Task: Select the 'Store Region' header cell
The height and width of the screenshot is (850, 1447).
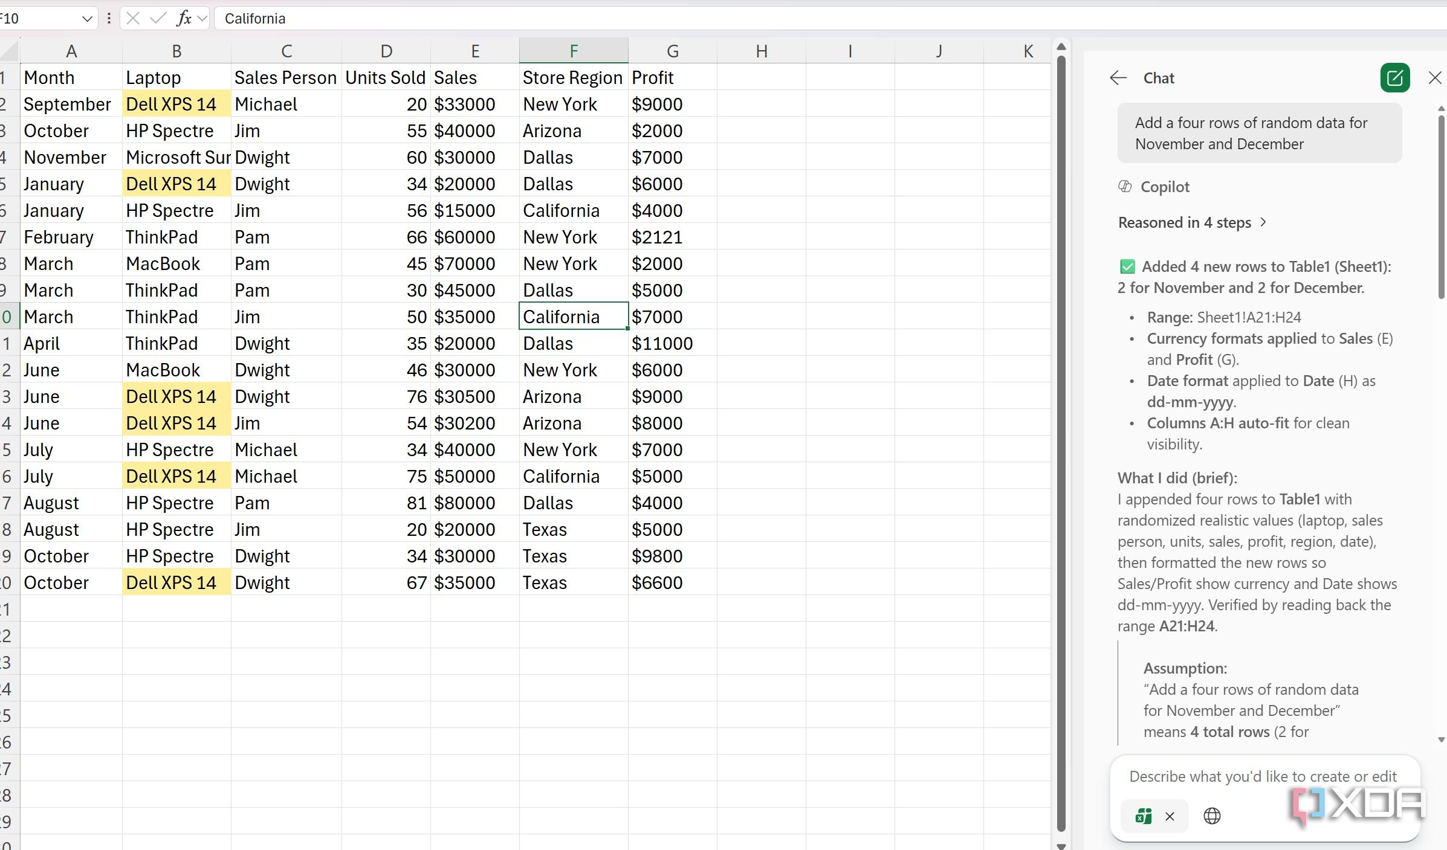Action: [574, 77]
